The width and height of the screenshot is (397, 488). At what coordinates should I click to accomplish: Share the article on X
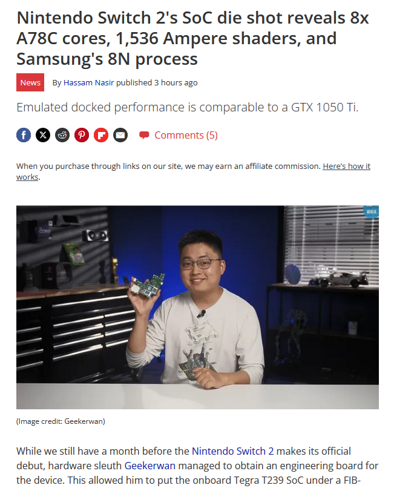[43, 135]
